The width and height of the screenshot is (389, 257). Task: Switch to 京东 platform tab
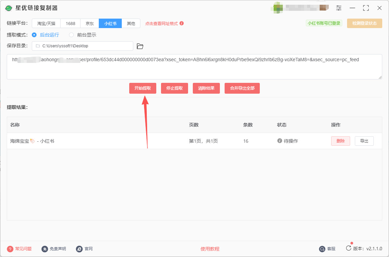(x=90, y=24)
